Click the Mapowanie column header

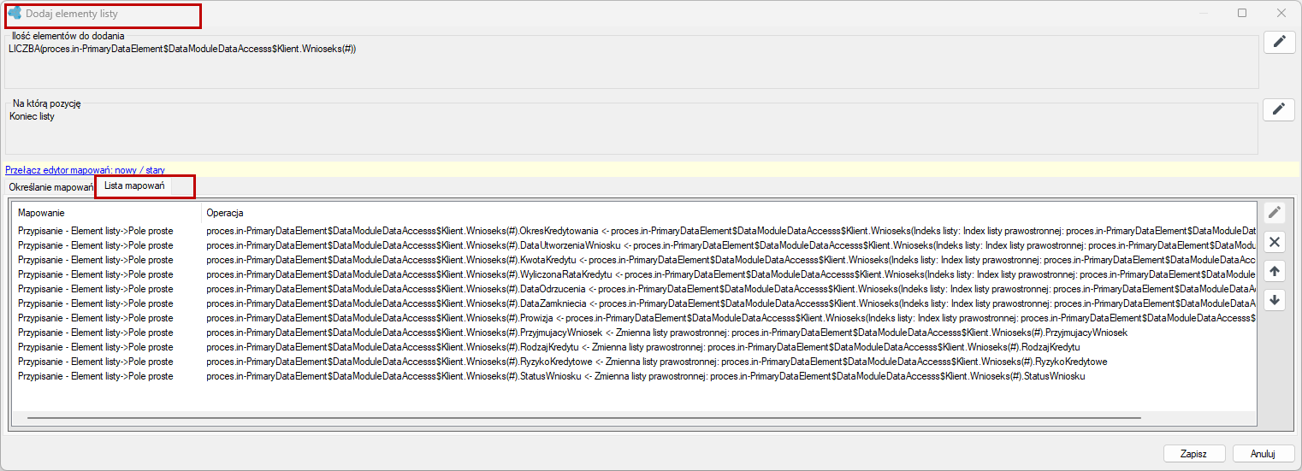pos(107,213)
